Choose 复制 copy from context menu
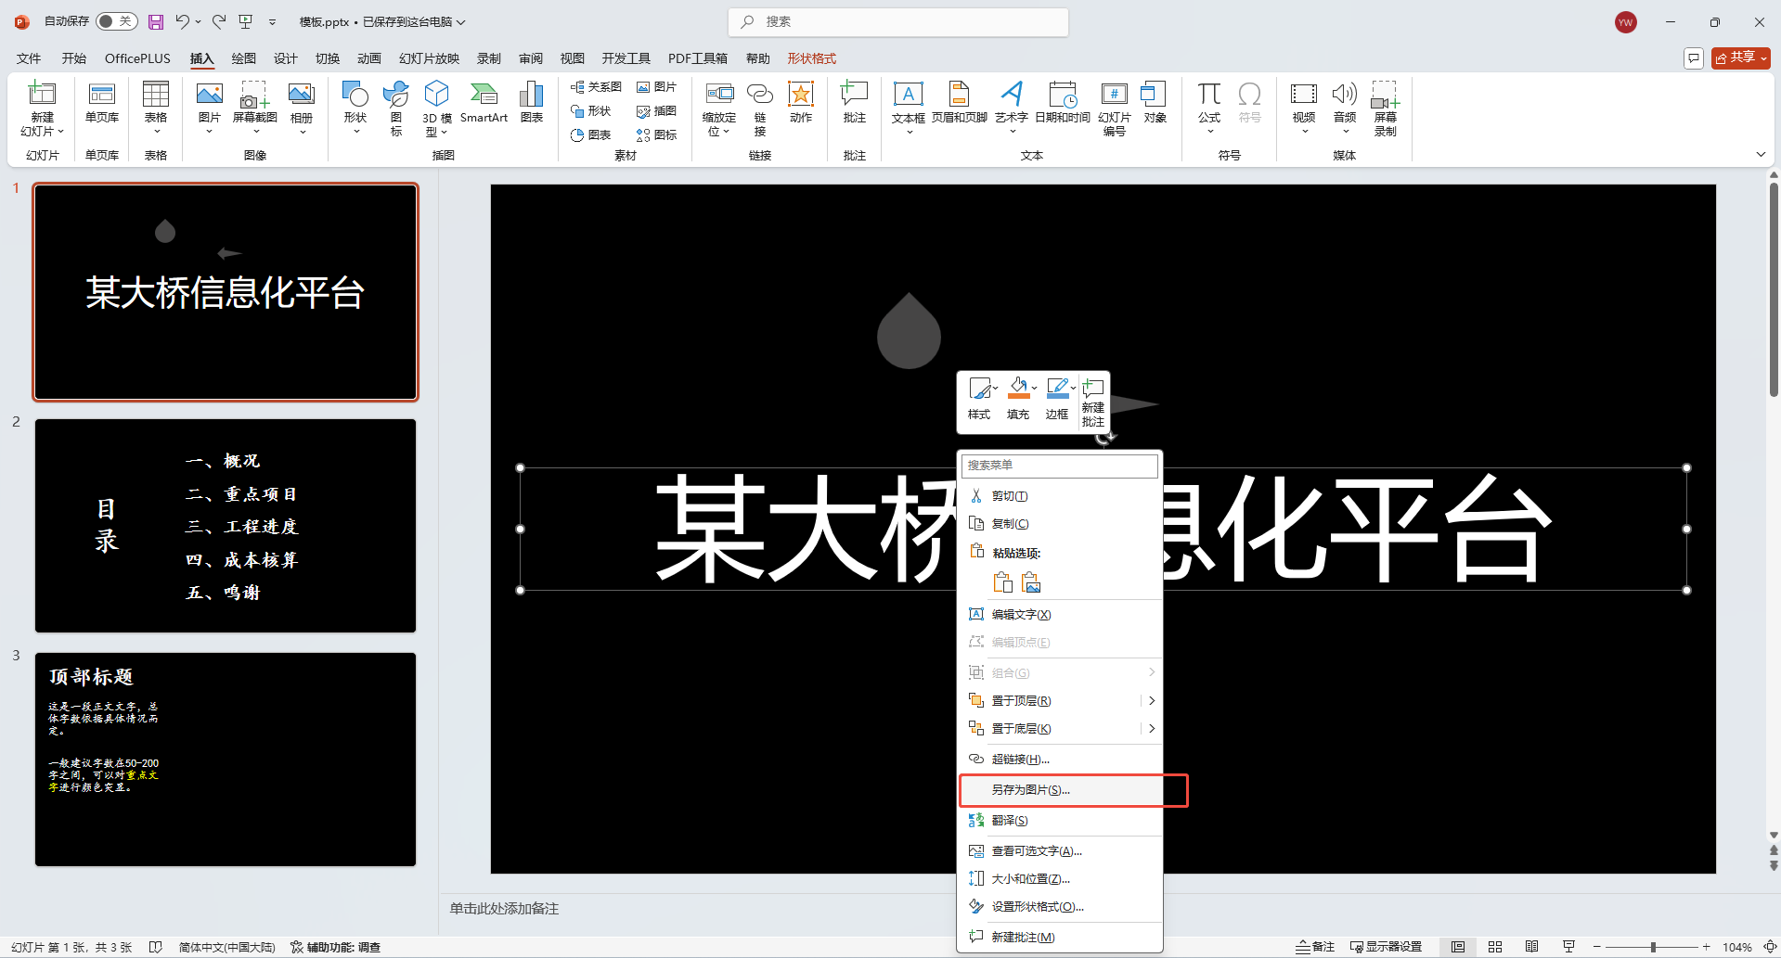 click(1061, 524)
